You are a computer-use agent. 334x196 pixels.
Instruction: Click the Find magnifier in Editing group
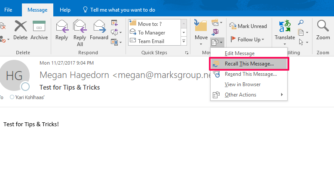point(301,22)
